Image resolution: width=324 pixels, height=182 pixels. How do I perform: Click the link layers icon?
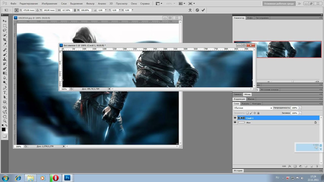point(284,166)
